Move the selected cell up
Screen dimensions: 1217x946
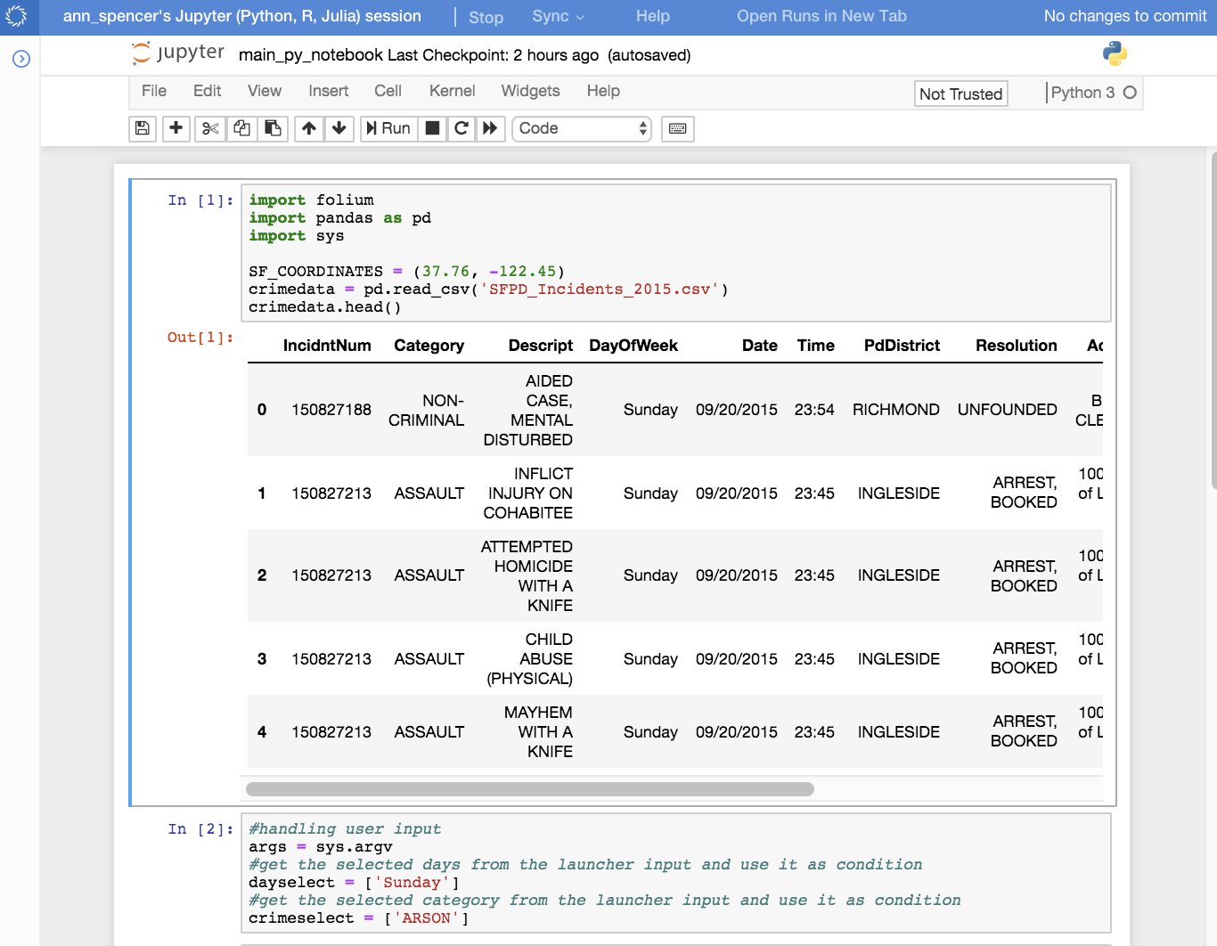[x=308, y=128]
